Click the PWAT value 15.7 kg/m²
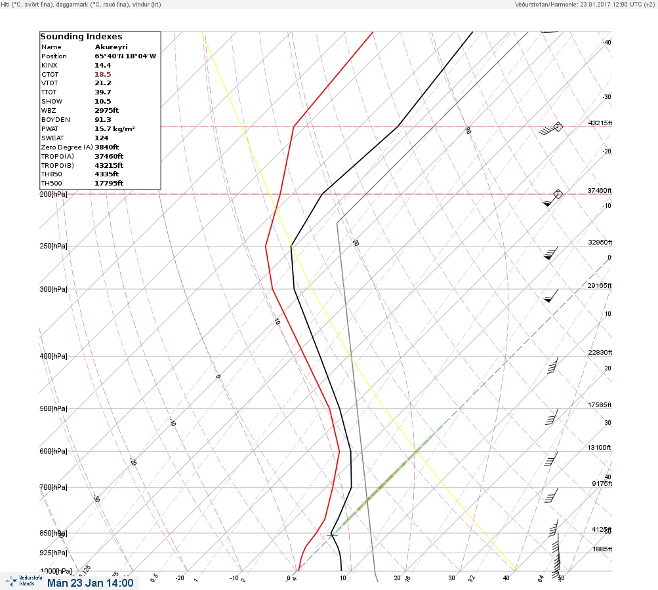Image resolution: width=658 pixels, height=590 pixels. click(115, 128)
